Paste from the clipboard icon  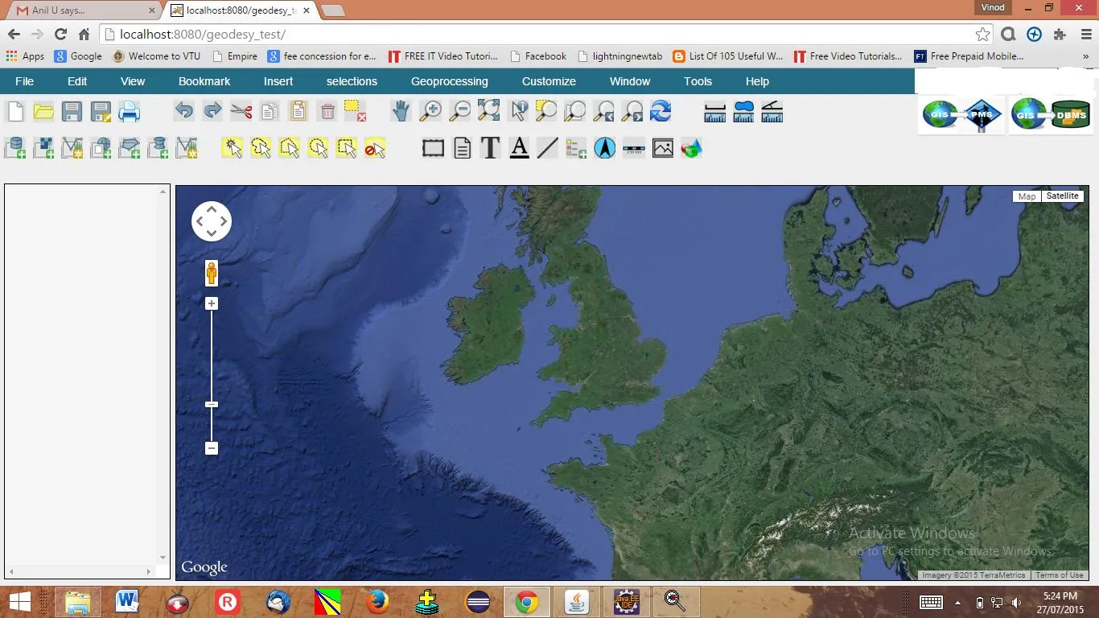click(298, 111)
